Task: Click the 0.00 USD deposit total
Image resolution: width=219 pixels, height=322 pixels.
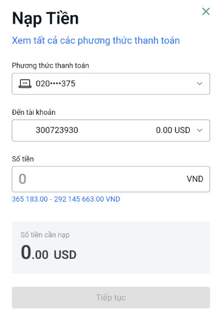Action: 49,252
